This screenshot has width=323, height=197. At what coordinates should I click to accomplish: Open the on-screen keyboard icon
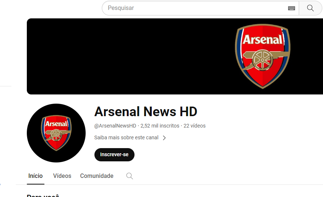pyautogui.click(x=291, y=8)
